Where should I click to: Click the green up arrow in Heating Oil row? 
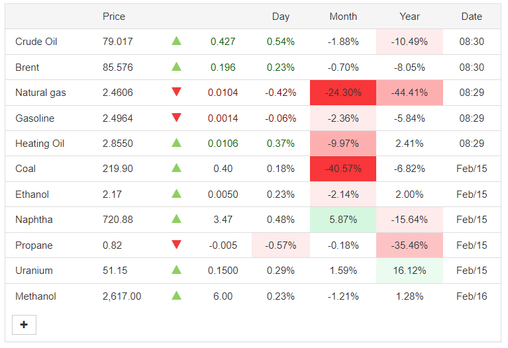click(176, 143)
